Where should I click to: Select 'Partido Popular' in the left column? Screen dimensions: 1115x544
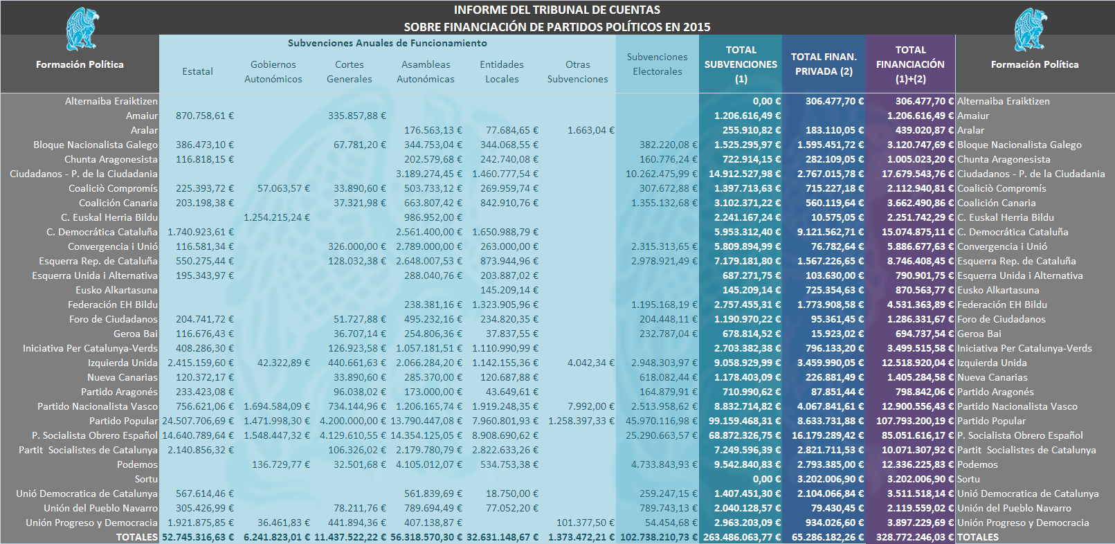click(124, 421)
